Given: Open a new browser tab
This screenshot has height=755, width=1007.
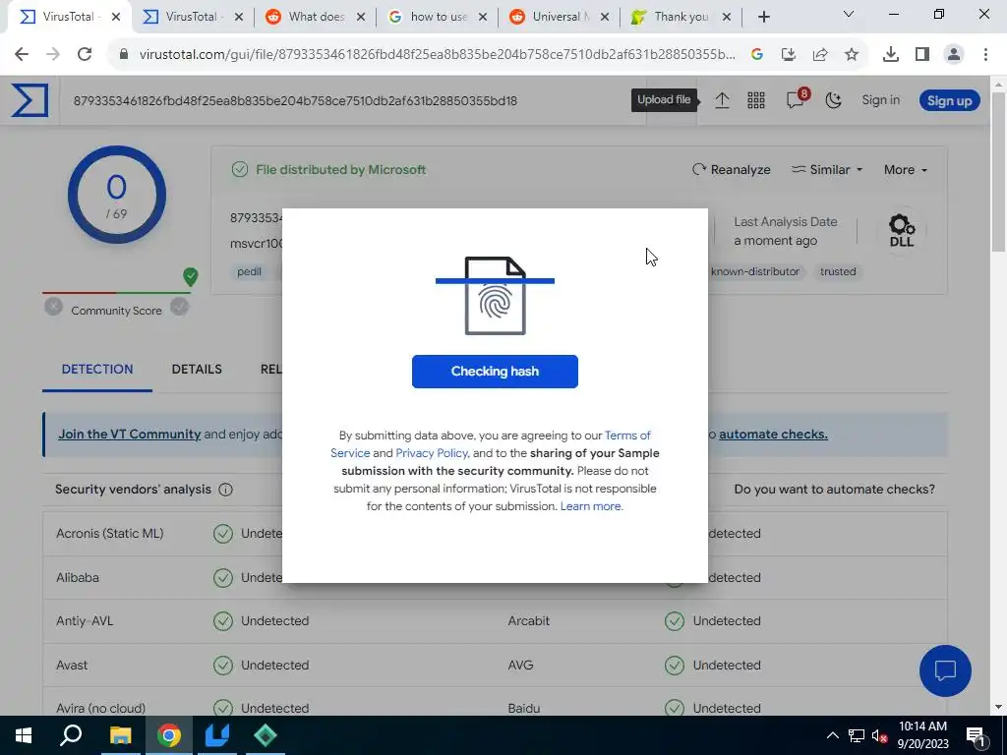Looking at the screenshot, I should tap(763, 17).
